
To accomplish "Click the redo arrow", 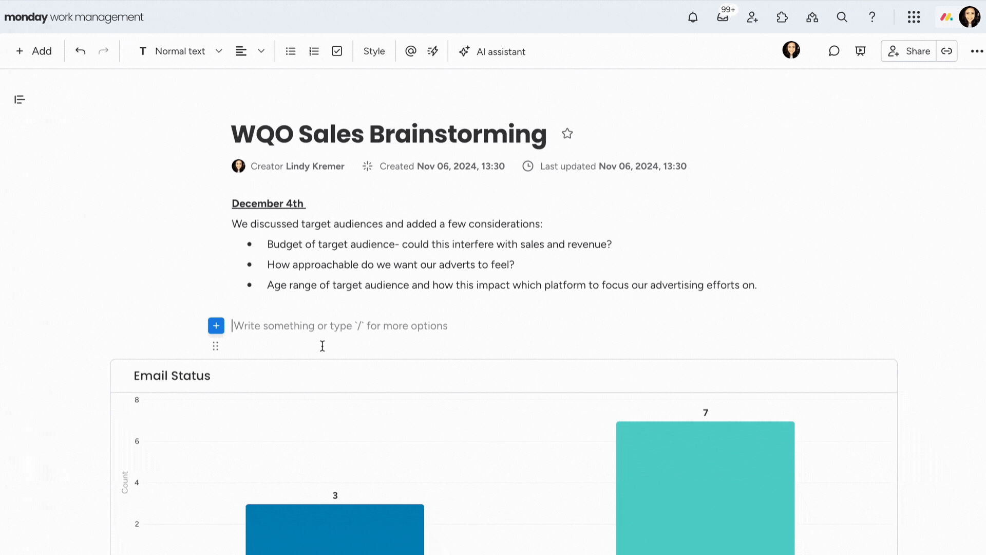I will (x=103, y=51).
